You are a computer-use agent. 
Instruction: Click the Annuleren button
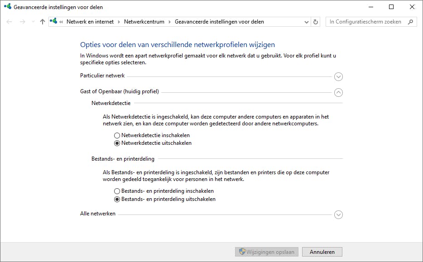pos(322,252)
